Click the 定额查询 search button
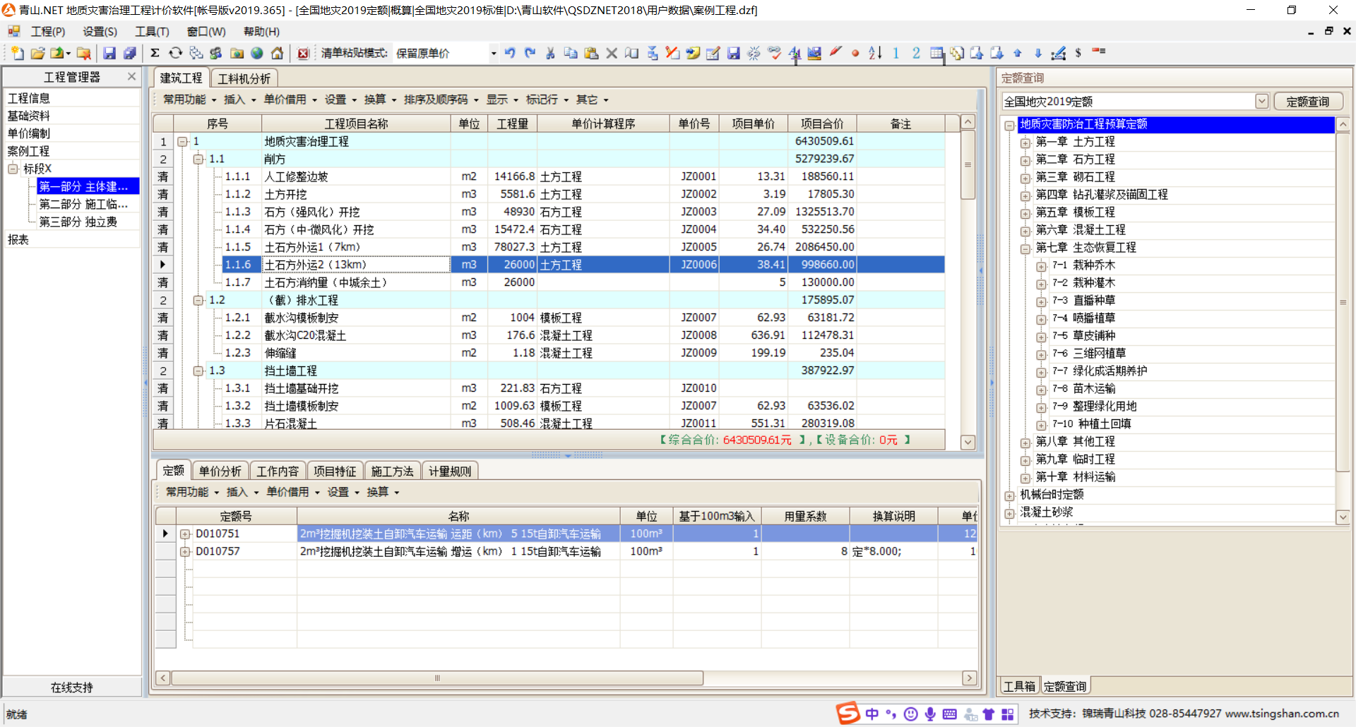Image resolution: width=1356 pixels, height=727 pixels. tap(1307, 102)
